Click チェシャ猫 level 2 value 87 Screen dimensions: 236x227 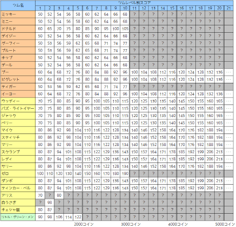pos(50,210)
